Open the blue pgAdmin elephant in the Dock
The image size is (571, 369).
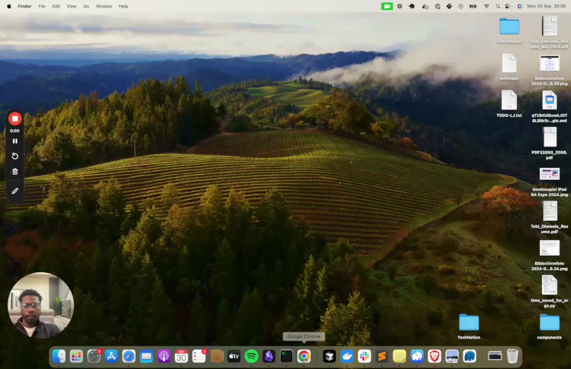(470, 356)
